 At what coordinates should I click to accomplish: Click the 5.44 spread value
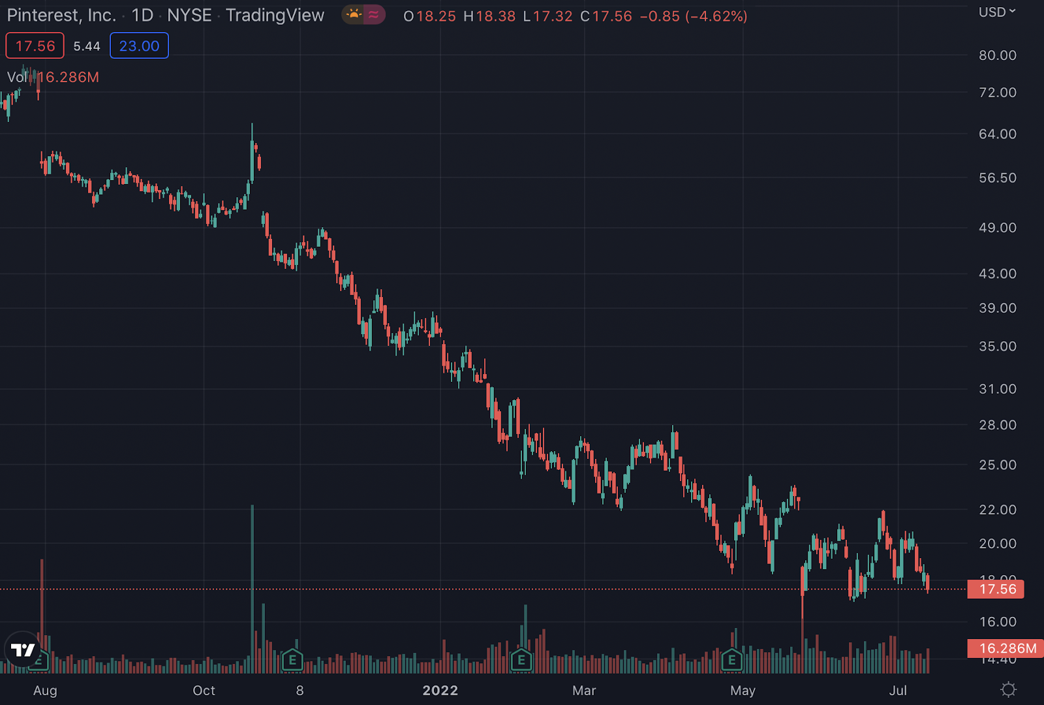(87, 46)
